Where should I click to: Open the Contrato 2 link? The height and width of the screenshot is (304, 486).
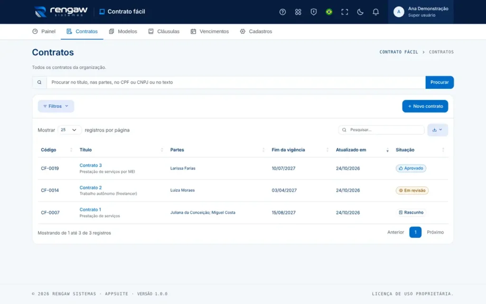tap(91, 188)
